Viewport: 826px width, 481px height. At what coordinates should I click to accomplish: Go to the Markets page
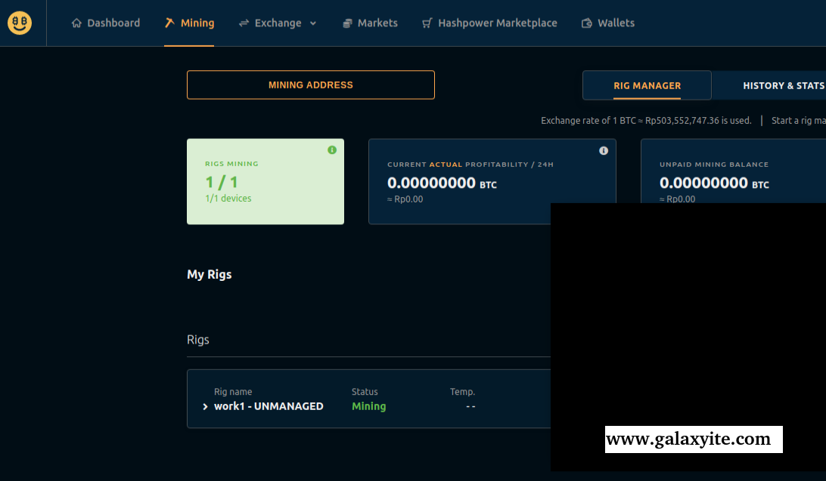click(371, 23)
